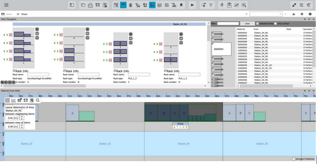Viewport: 317px width, 164px height.
Task: Sort by the Rack column header
Action: click(x=289, y=29)
